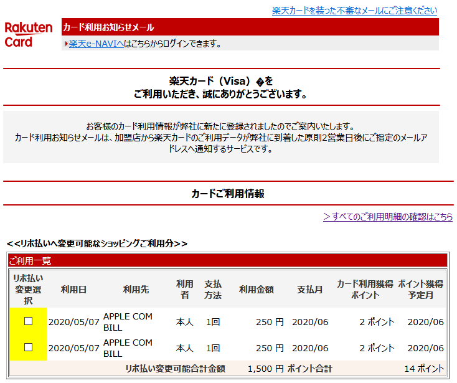Click the カード利用お知らせメール header bar
Screen dimensions: 457x383
point(250,27)
